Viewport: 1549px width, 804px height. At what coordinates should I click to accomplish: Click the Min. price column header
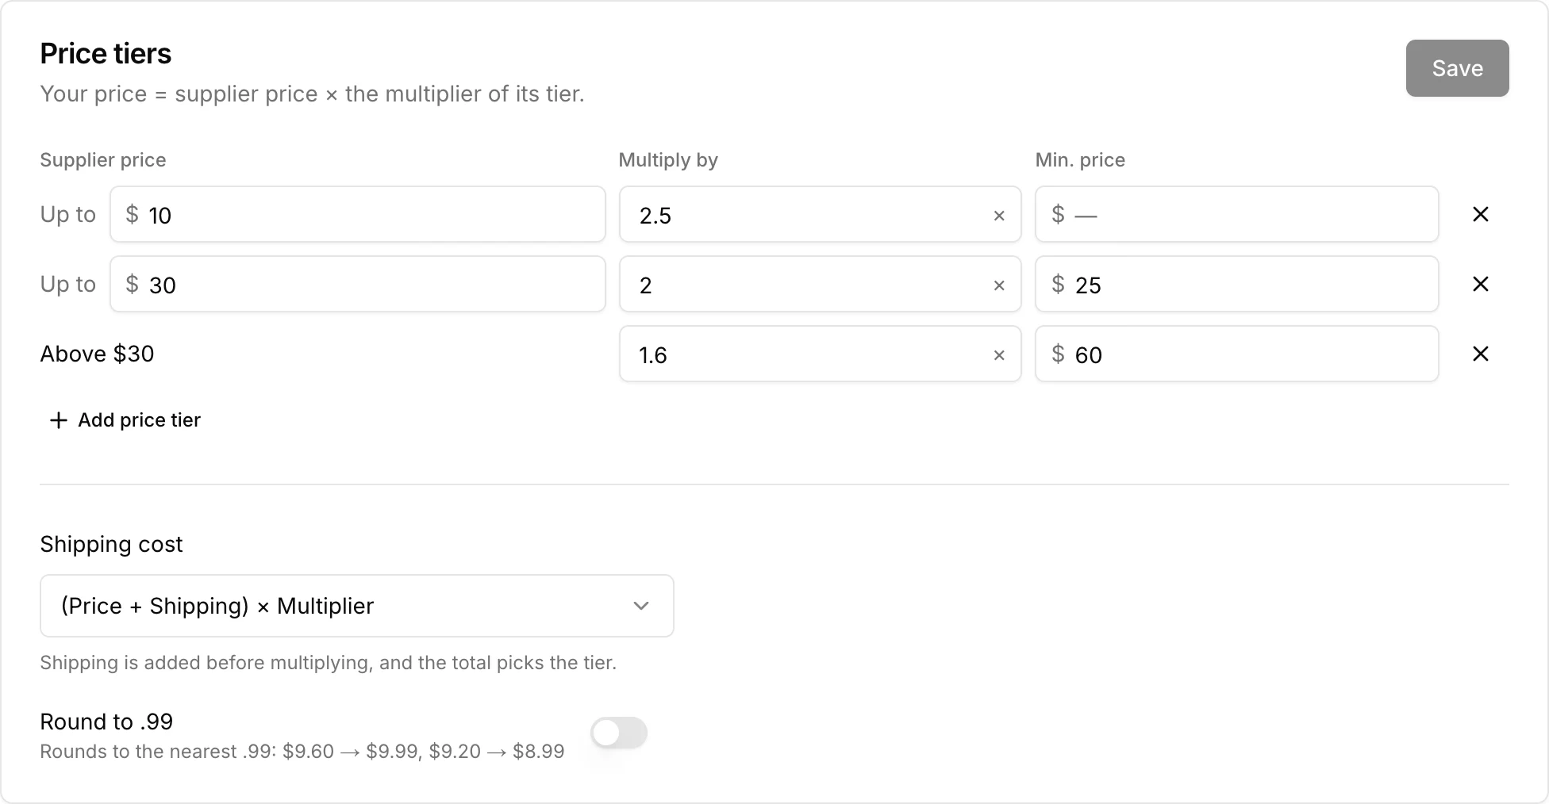click(1080, 160)
